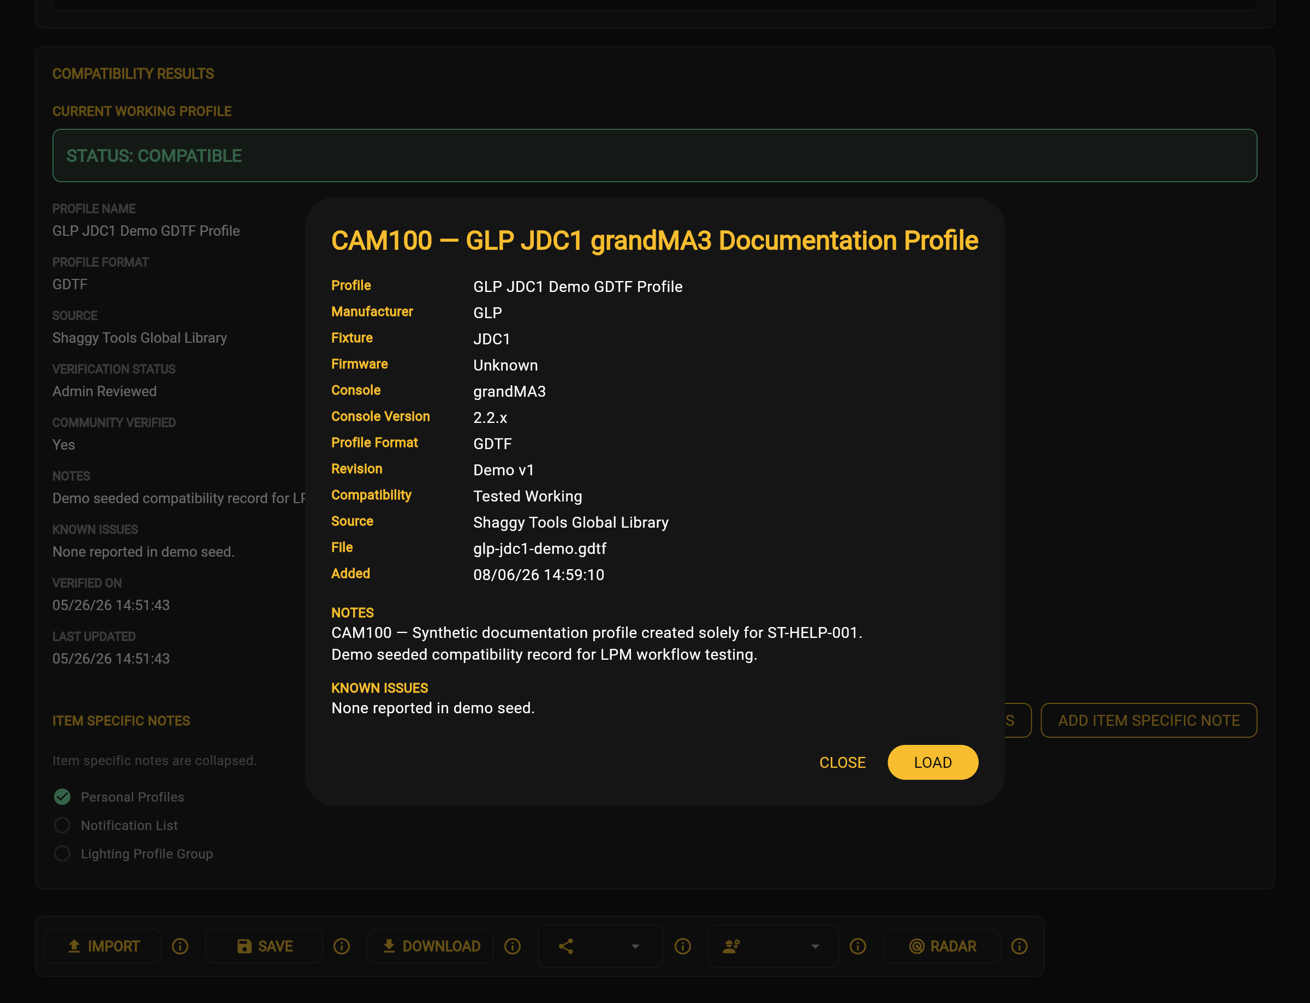Click the Compatibility value Tested Working
The height and width of the screenshot is (1003, 1310).
pos(527,496)
